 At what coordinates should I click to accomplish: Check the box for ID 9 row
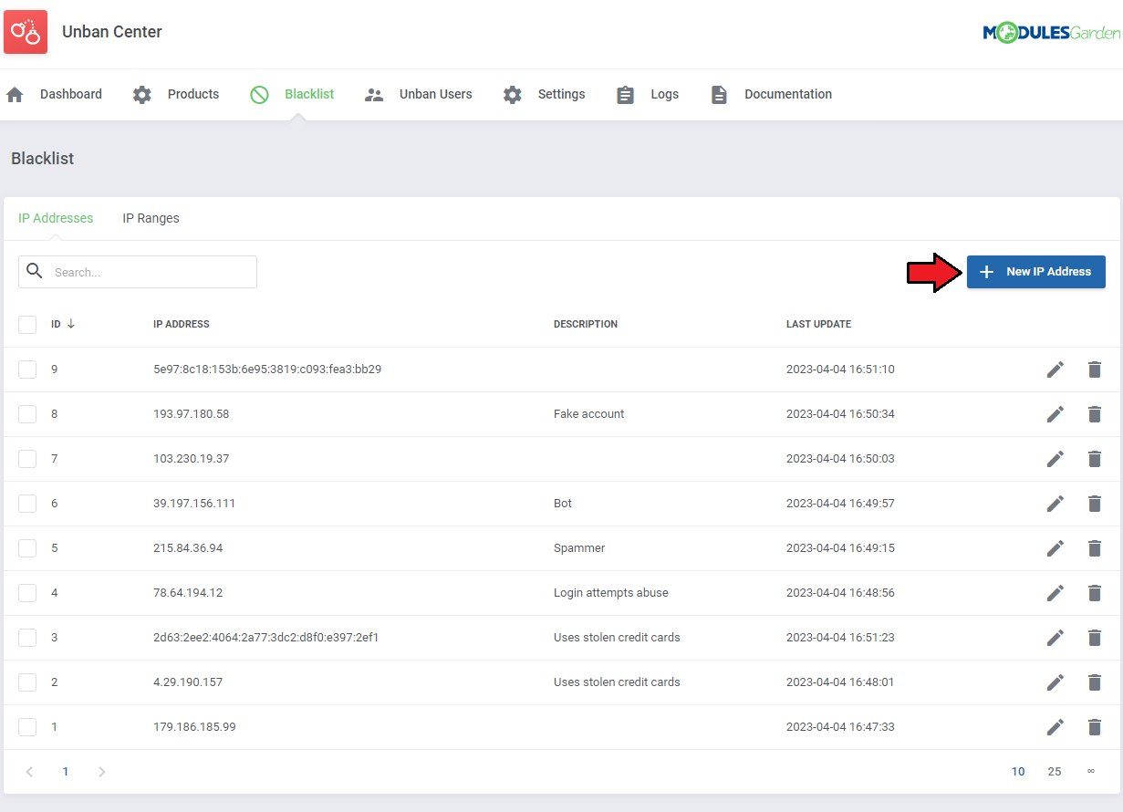pos(27,370)
